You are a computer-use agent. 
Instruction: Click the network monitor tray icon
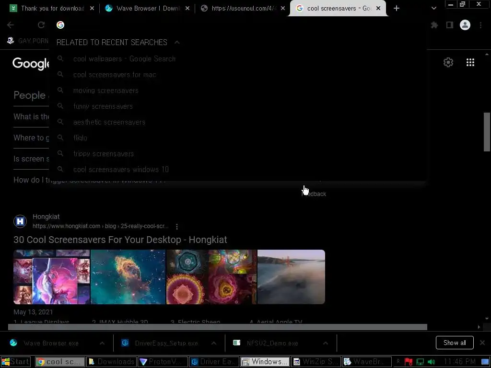point(420,362)
